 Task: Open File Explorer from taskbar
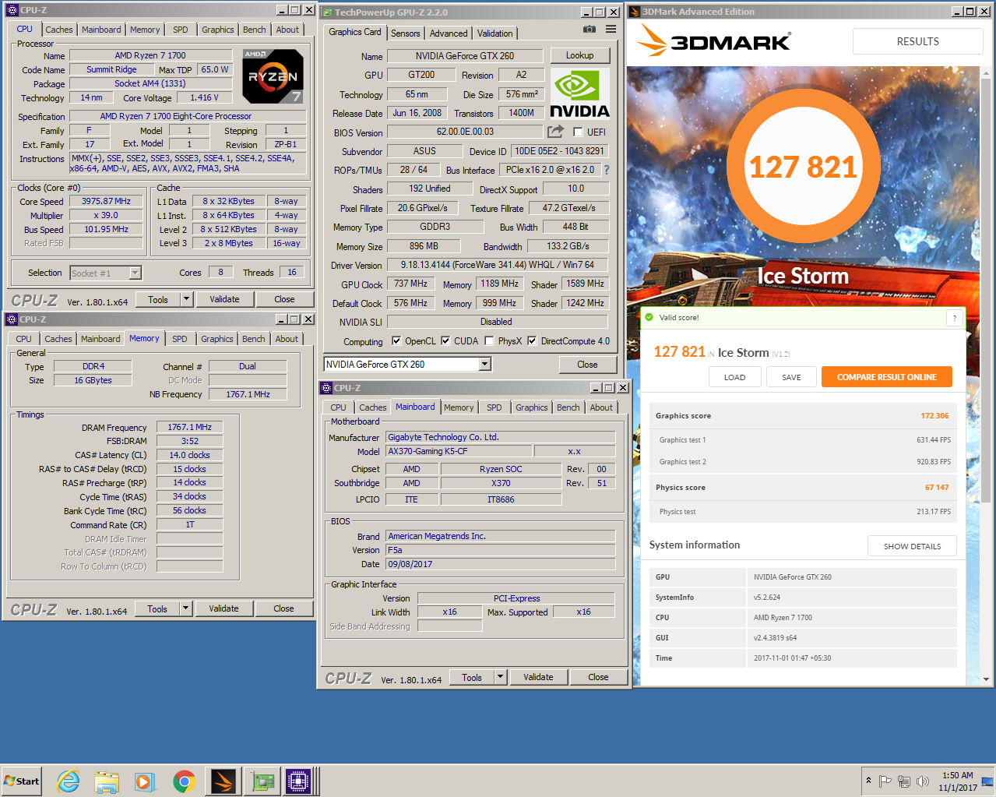[107, 781]
